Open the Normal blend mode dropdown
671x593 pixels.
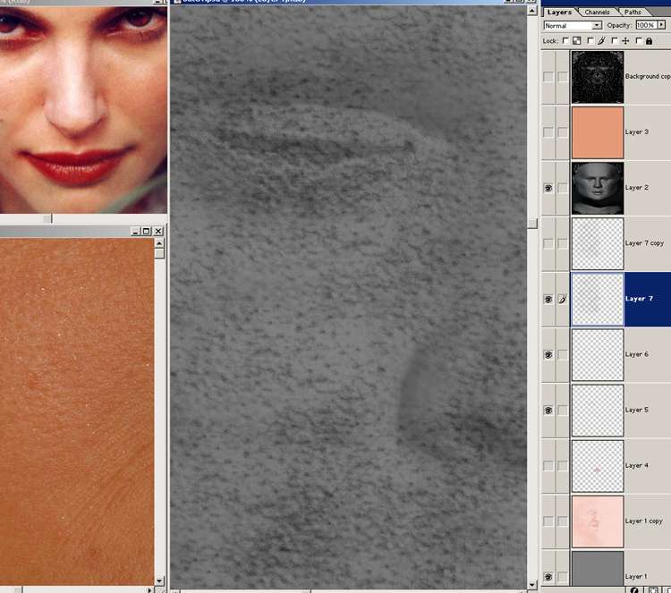(597, 25)
